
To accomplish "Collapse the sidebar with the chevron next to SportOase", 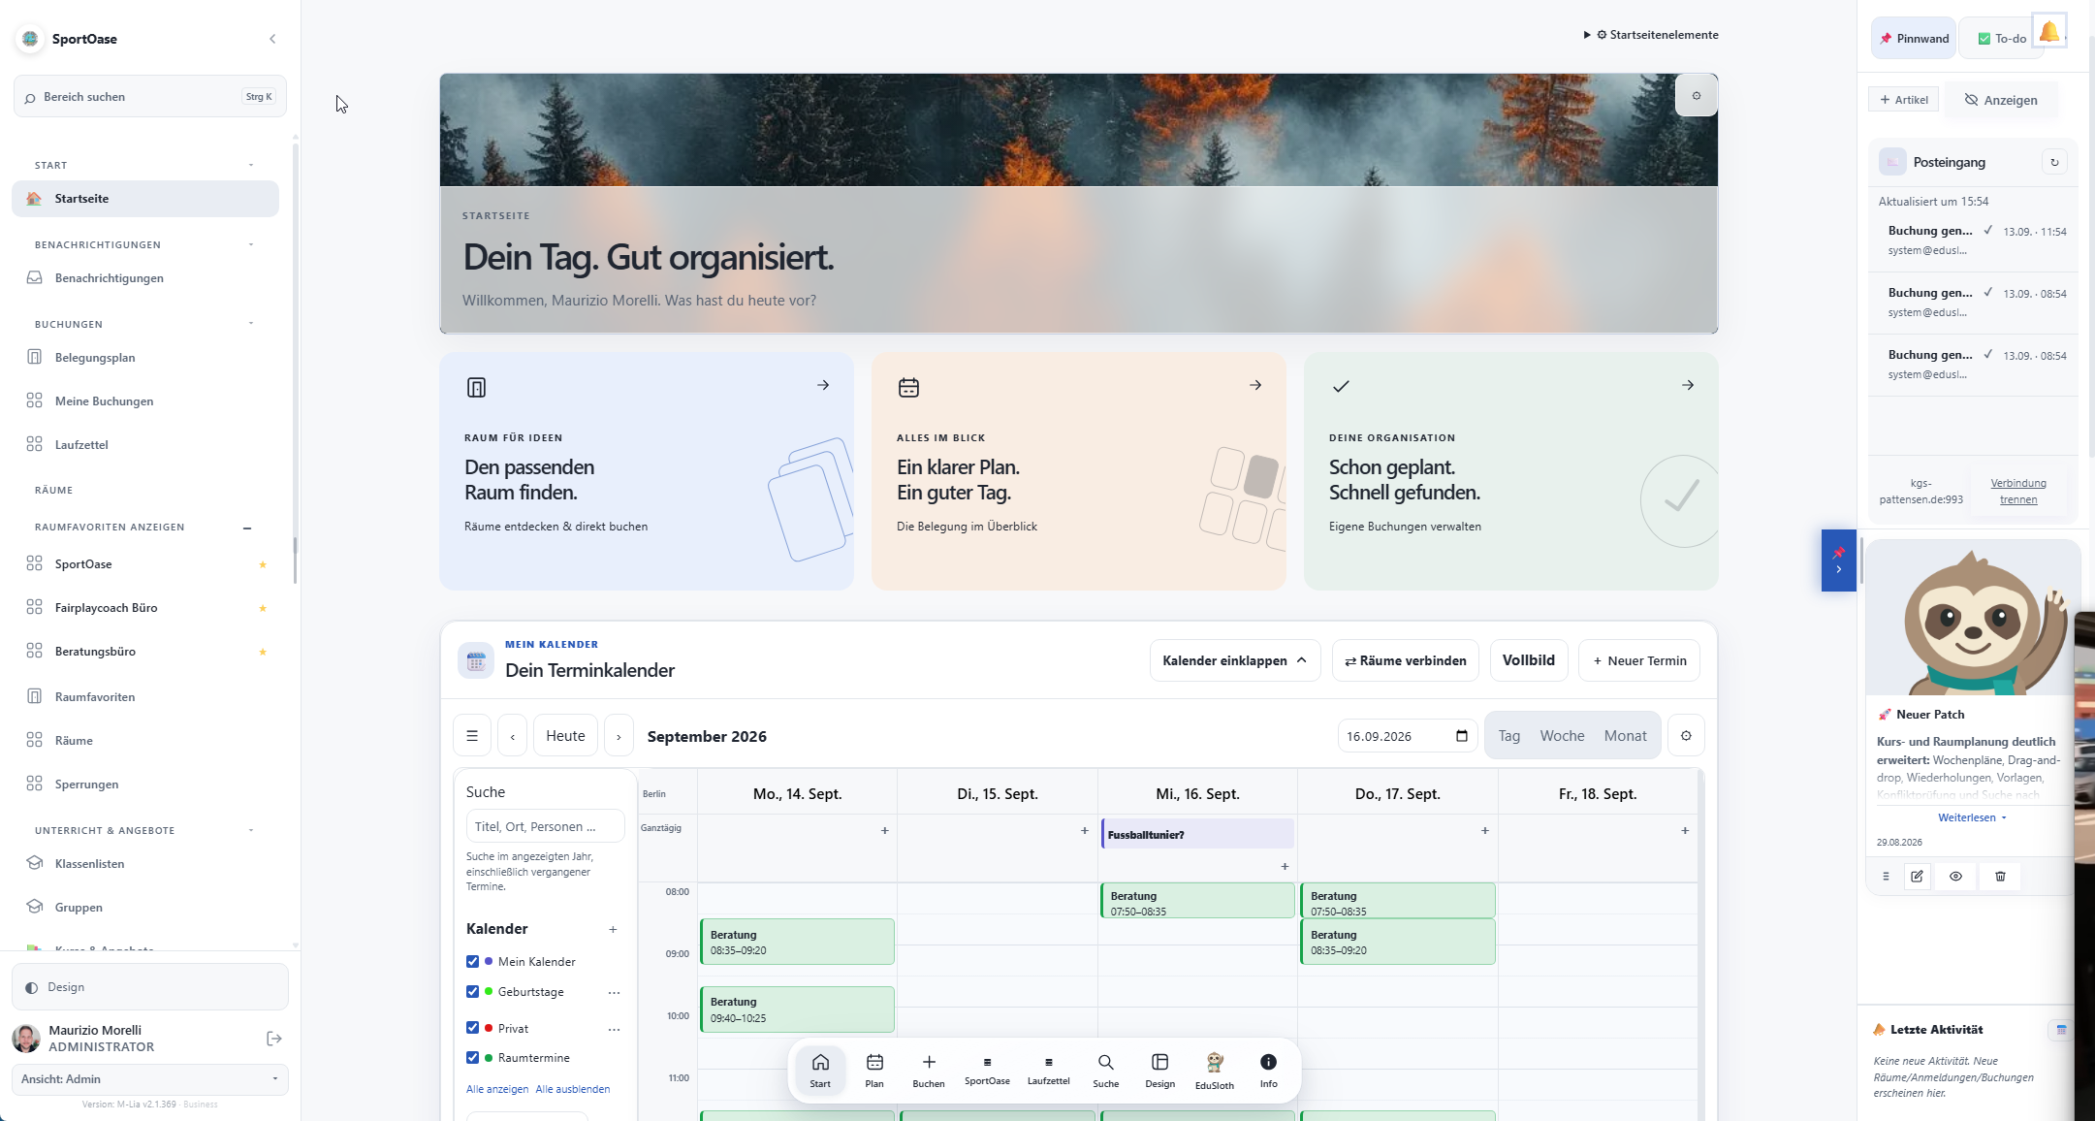I will 272,39.
